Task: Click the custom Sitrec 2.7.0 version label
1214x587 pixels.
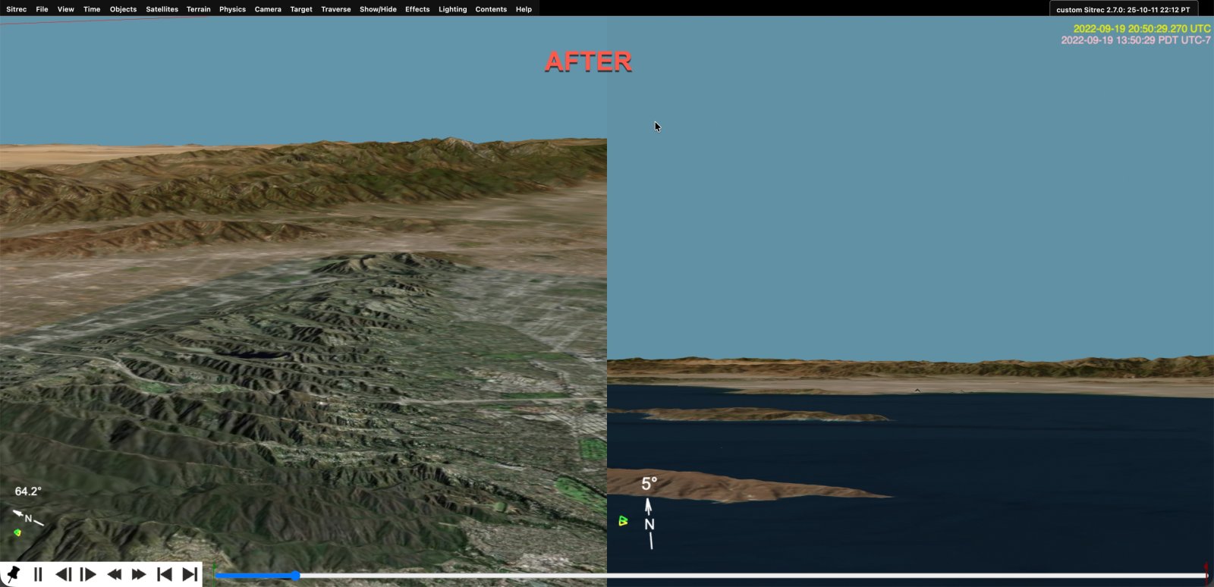Action: pyautogui.click(x=1123, y=10)
